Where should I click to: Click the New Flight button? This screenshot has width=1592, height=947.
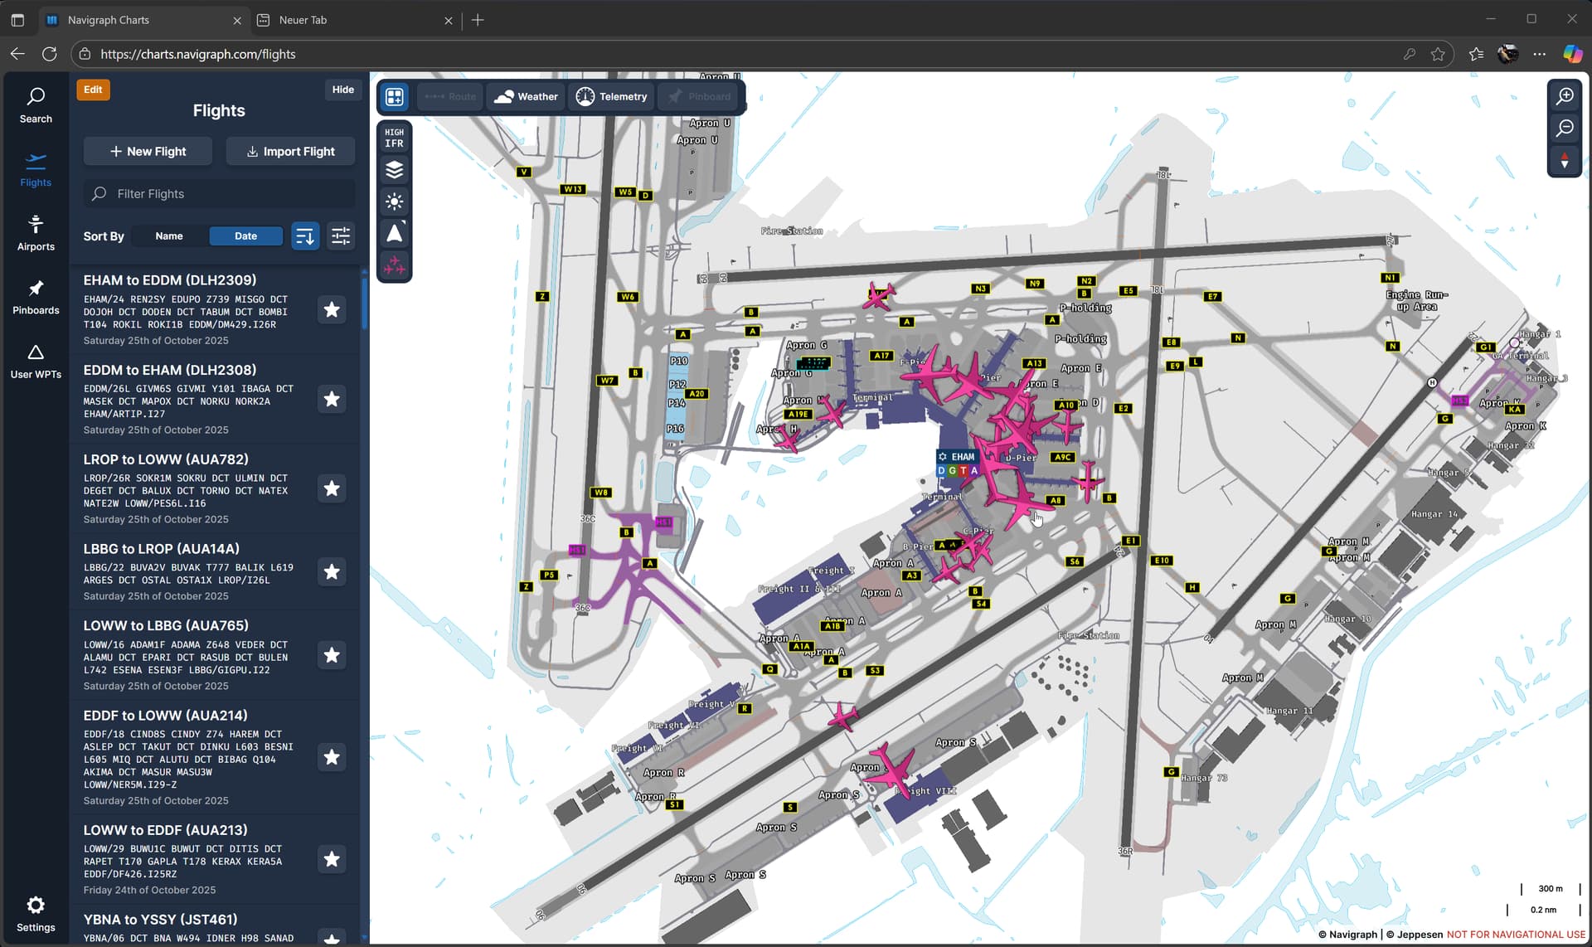coord(148,152)
